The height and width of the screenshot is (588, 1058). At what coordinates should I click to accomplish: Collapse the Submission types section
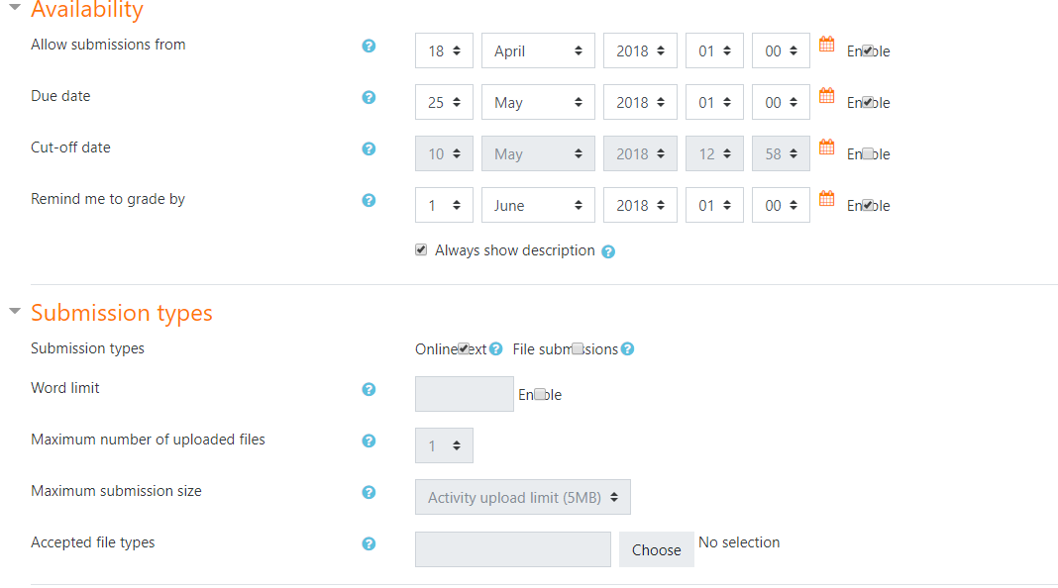coord(15,311)
